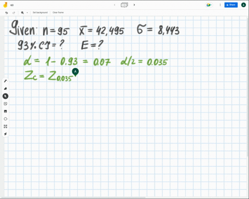Image resolution: width=249 pixels, height=199 pixels.
Task: Click the blue Share button
Action: coord(231,5)
